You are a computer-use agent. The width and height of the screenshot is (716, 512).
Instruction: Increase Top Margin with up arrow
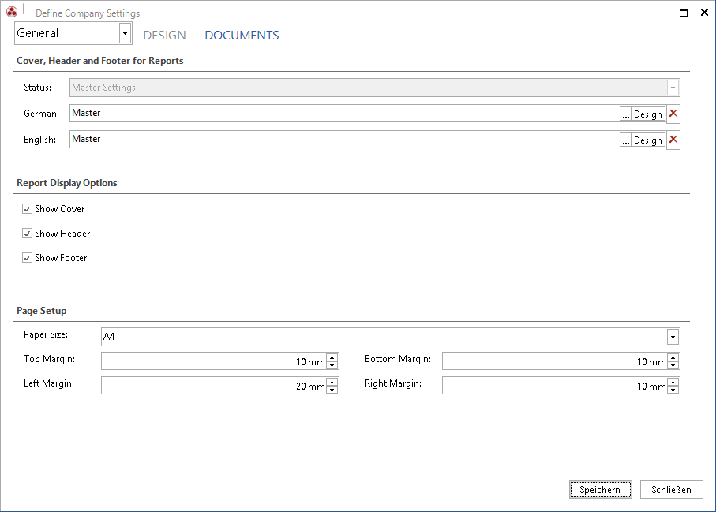tap(332, 357)
